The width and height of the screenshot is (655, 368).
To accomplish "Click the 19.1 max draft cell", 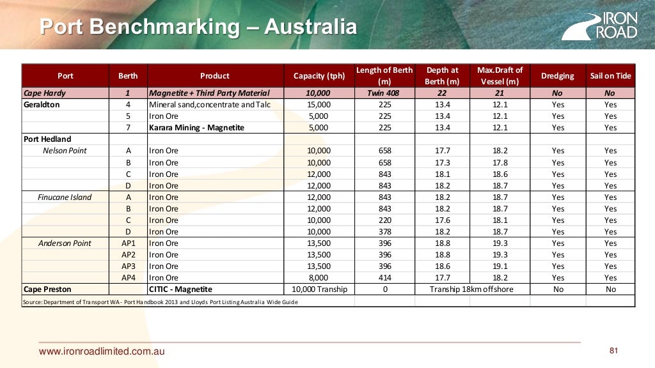I will 500,266.
